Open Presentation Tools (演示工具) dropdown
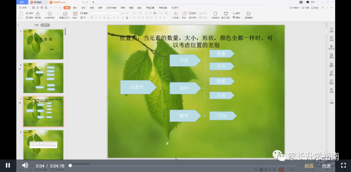The height and width of the screenshot is (172, 351). coord(226,15)
